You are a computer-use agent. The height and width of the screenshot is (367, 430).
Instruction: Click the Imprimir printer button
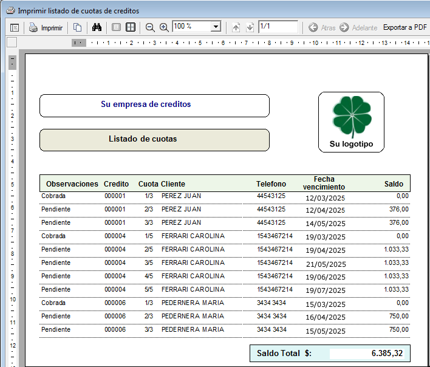pos(46,27)
